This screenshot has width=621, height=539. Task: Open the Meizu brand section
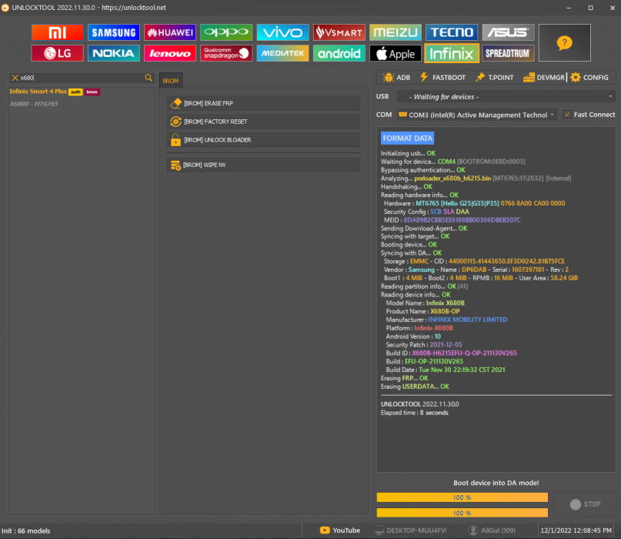coord(396,32)
